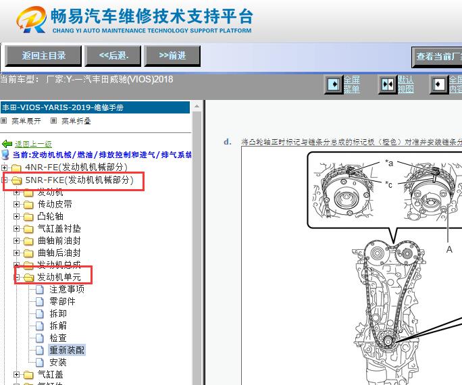This screenshot has height=385, width=462.
Task: Click the 曲轴前油封 folder icon
Action: [x=28, y=241]
